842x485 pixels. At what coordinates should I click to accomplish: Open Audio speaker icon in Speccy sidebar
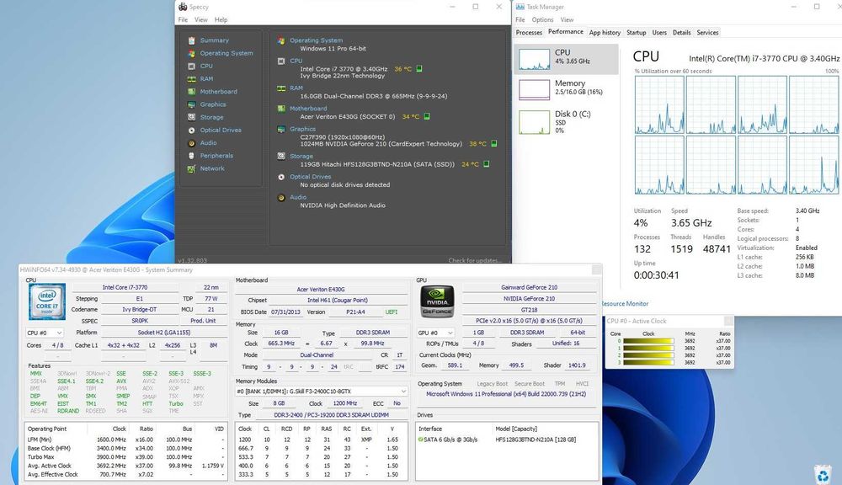tap(192, 143)
